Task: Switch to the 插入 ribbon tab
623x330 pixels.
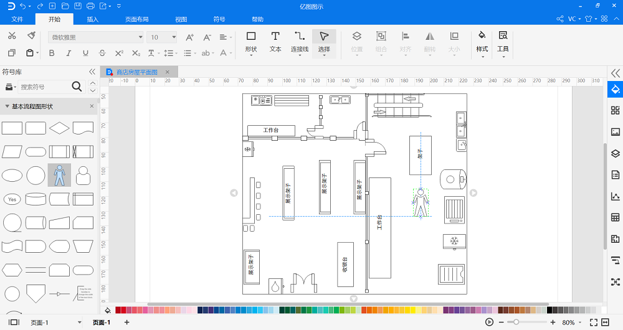Action: (x=92, y=19)
